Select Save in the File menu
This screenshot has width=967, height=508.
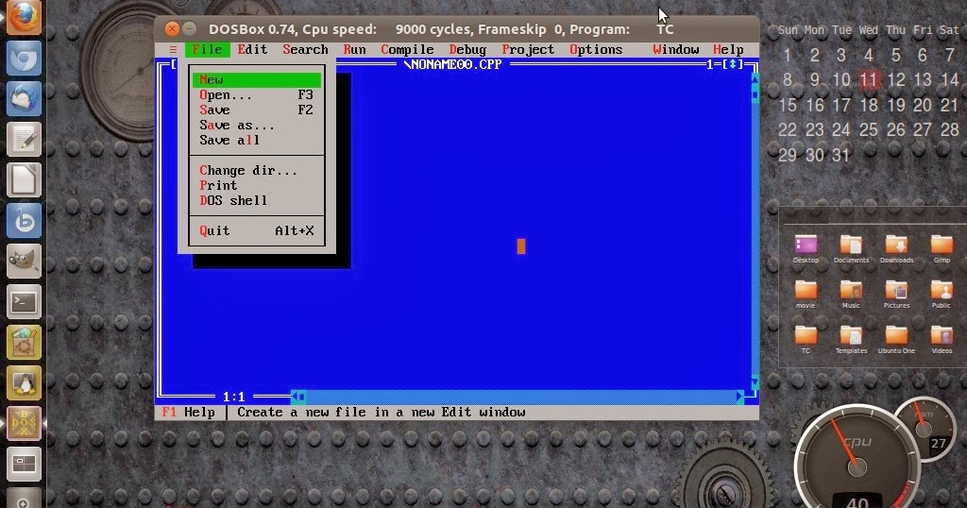257,110
